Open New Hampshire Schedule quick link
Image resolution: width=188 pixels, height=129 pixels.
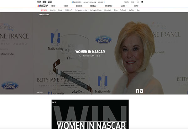[x=96, y=10]
